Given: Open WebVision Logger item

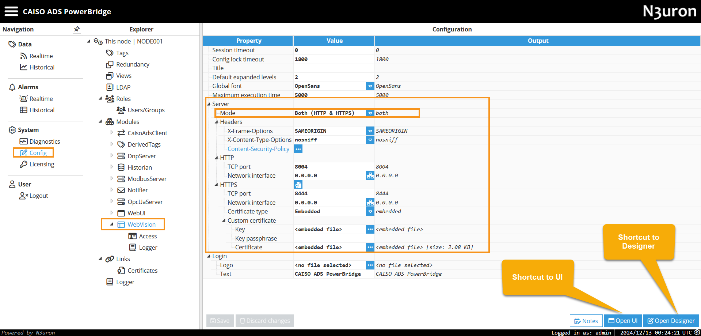Looking at the screenshot, I should 143,248.
